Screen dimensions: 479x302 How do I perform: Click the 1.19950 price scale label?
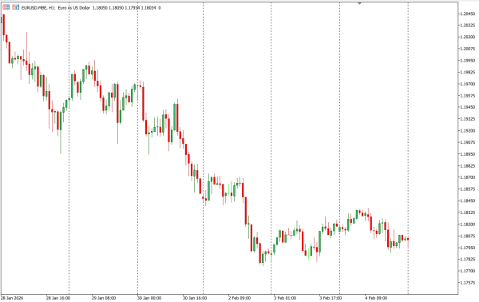pyautogui.click(x=467, y=61)
